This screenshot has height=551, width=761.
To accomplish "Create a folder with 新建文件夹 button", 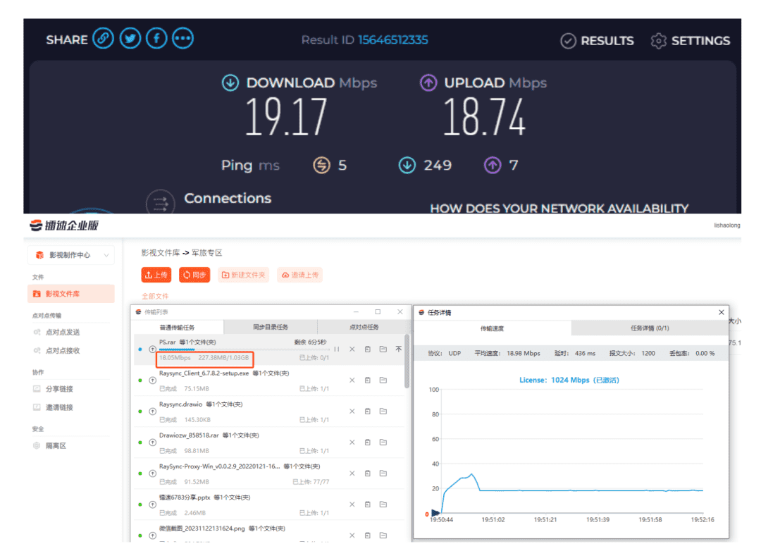I will [244, 275].
